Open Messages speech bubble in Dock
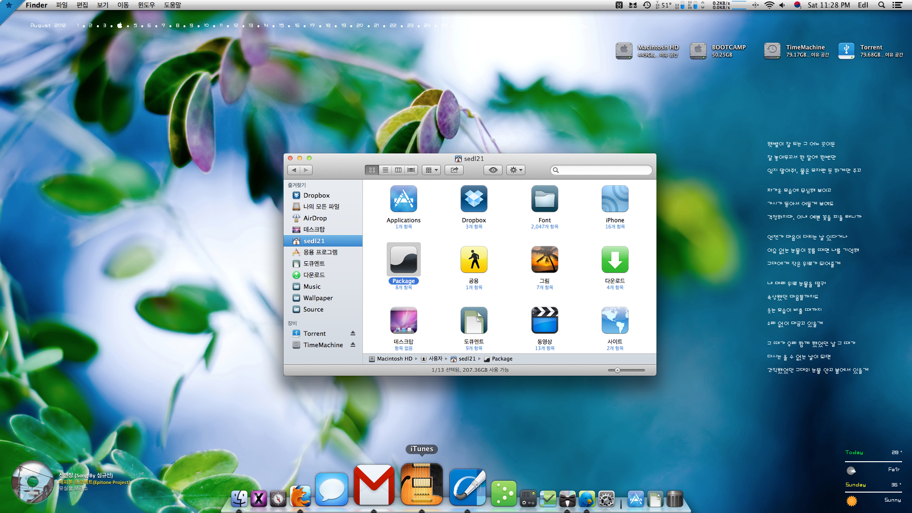The image size is (912, 513). pos(332,489)
